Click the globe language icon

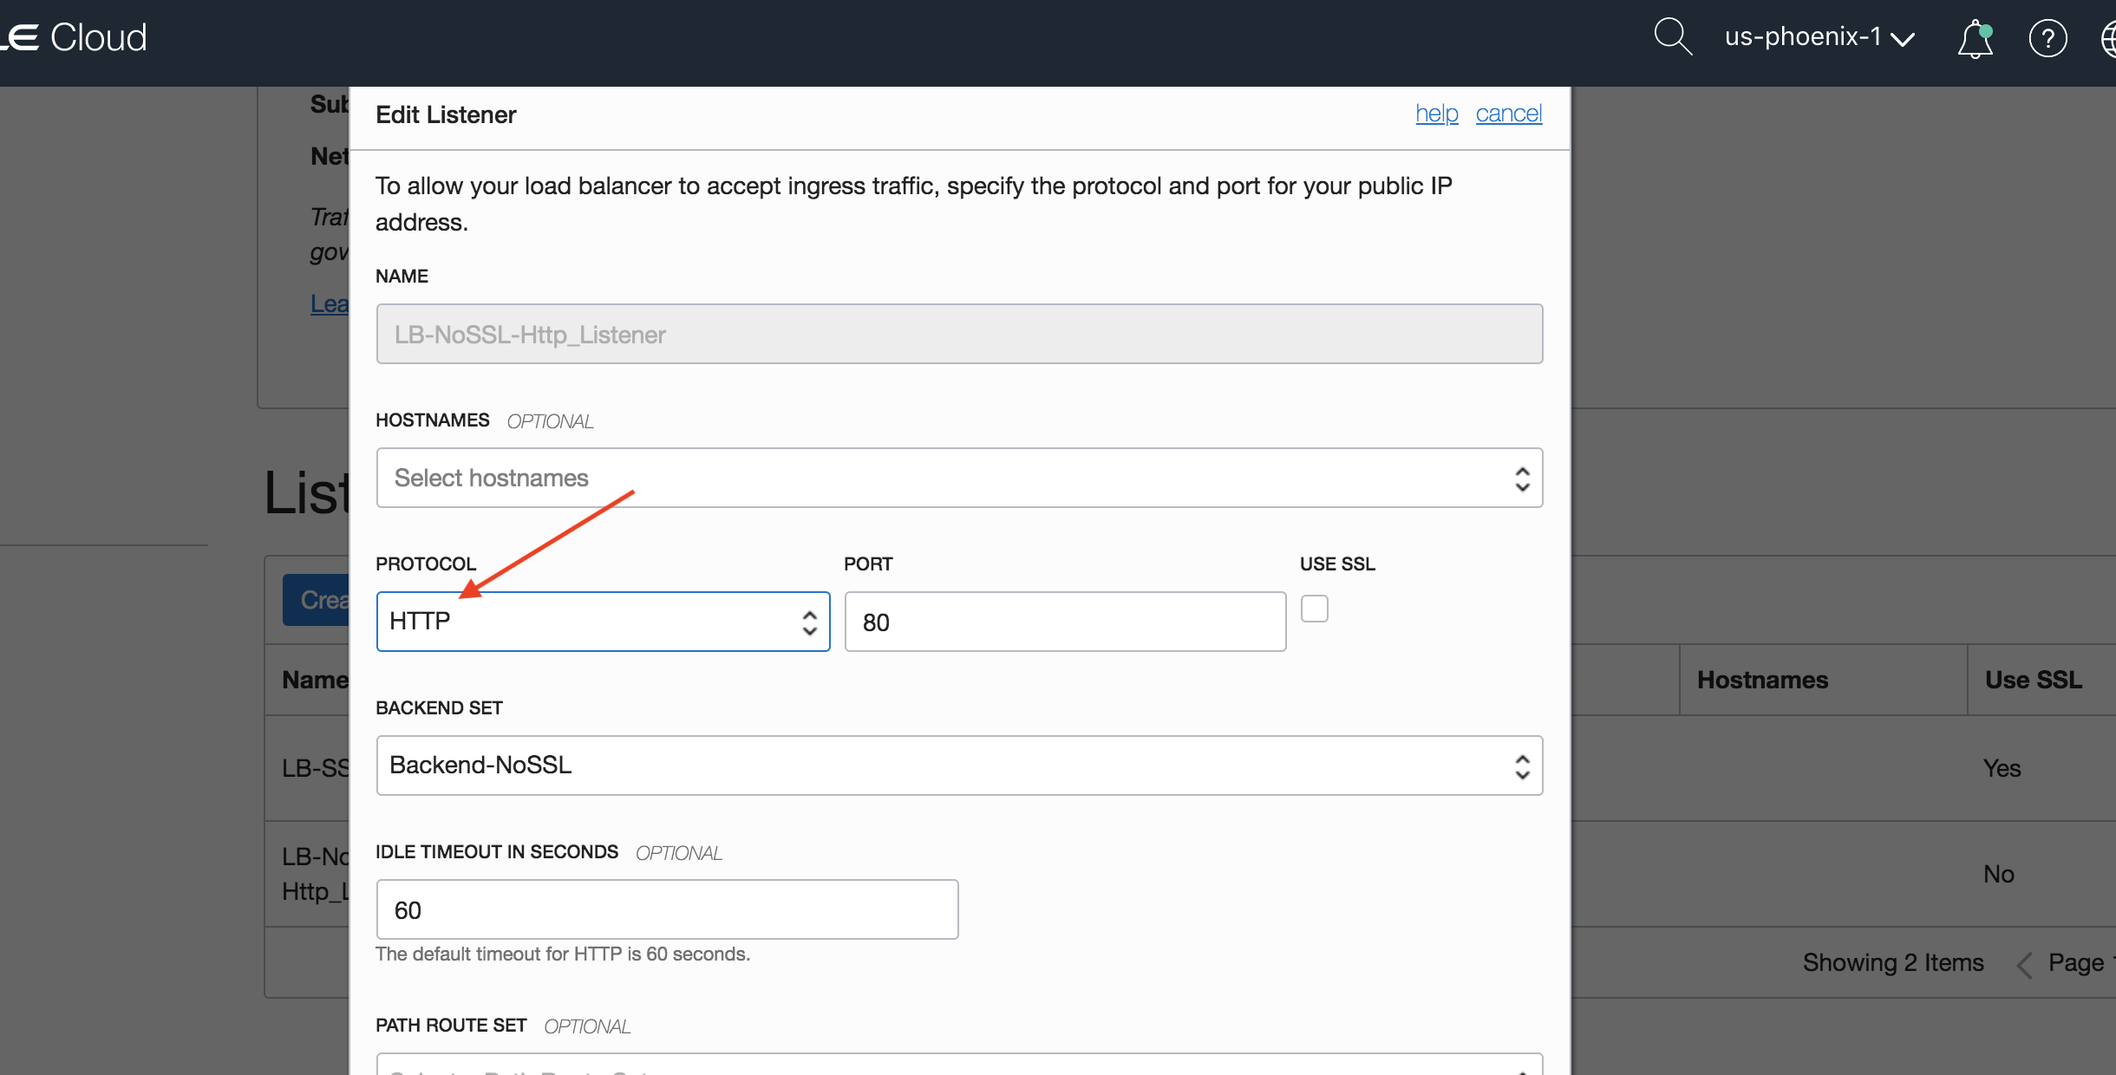2109,39
